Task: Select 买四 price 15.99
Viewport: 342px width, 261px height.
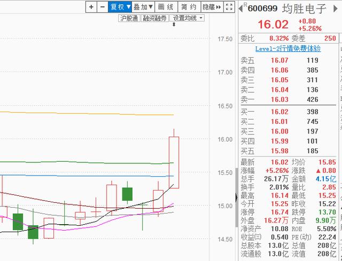Action: 279,141
